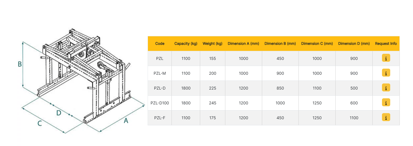Open request info for PZL-M
This screenshot has height=146, width=413.
[x=386, y=73]
